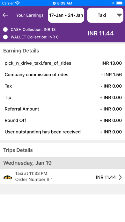The width and height of the screenshot is (125, 222).
Task: Click the dropdown triangle next to Taxi
Action: coord(119,15)
